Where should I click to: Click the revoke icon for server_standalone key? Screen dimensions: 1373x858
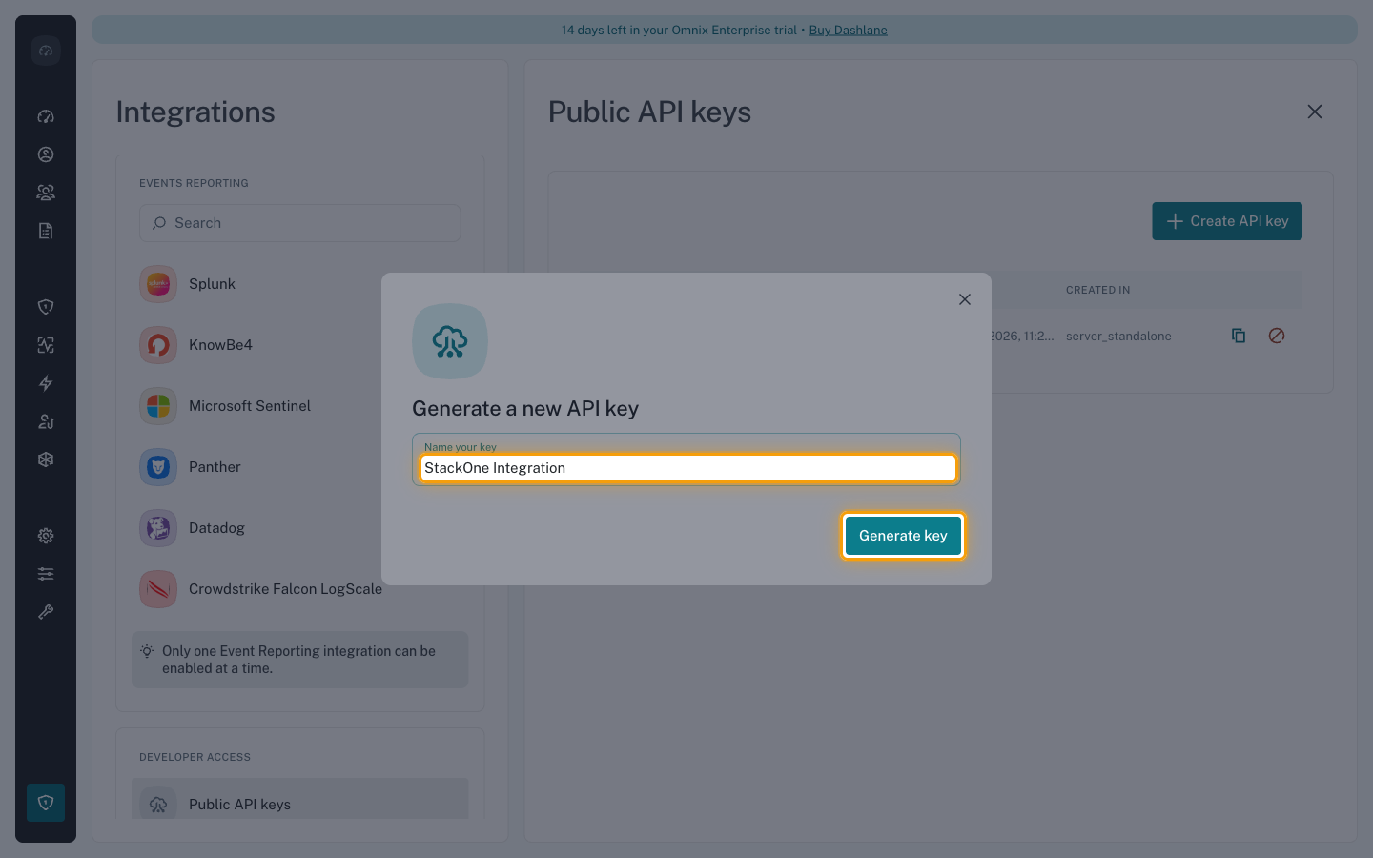click(1277, 336)
